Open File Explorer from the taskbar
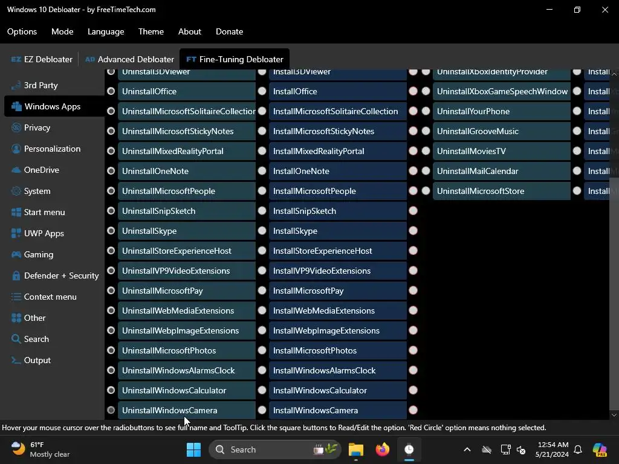Viewport: 619px width, 464px height. pyautogui.click(x=355, y=449)
